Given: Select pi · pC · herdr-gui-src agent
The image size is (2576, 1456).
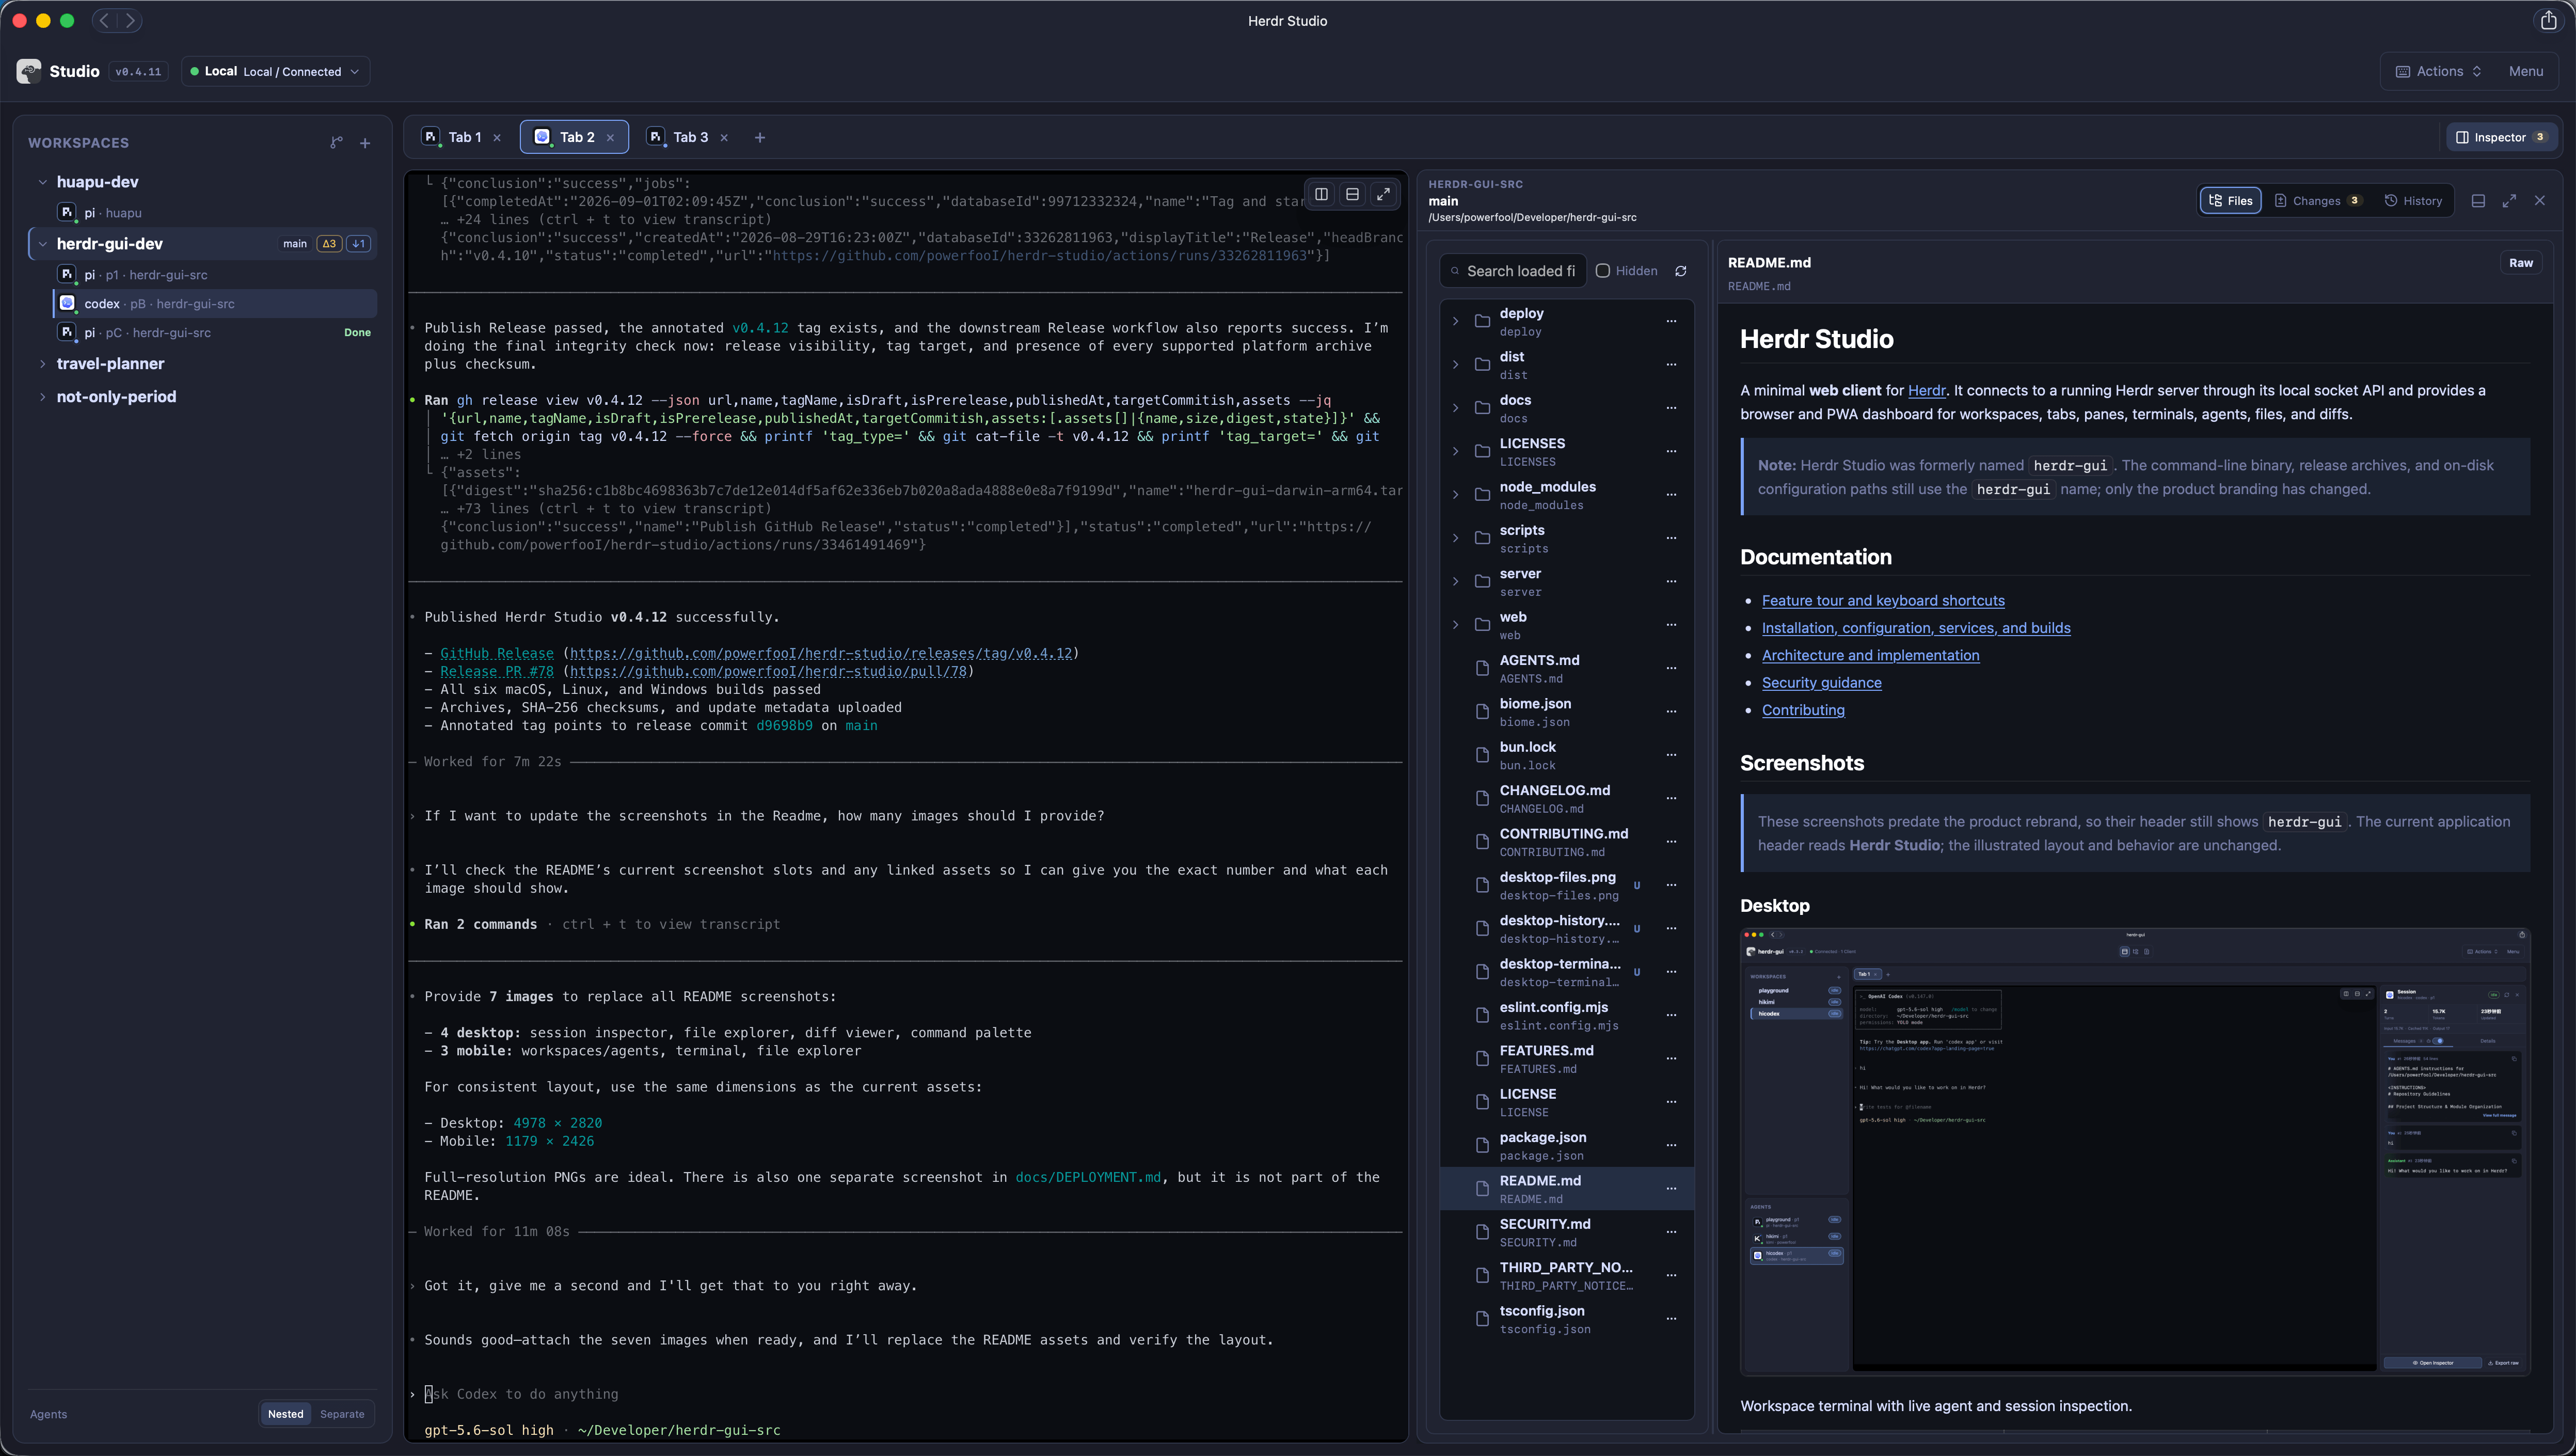Looking at the screenshot, I should click(215, 332).
